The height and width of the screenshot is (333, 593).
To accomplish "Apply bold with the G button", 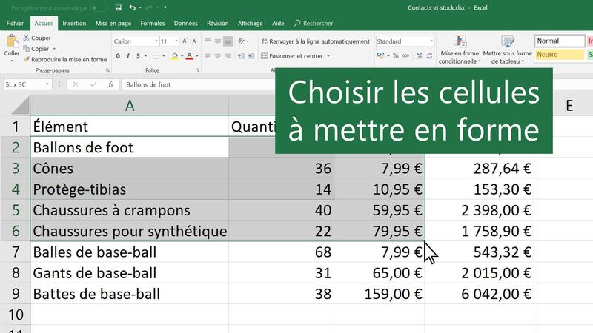I will (x=119, y=56).
